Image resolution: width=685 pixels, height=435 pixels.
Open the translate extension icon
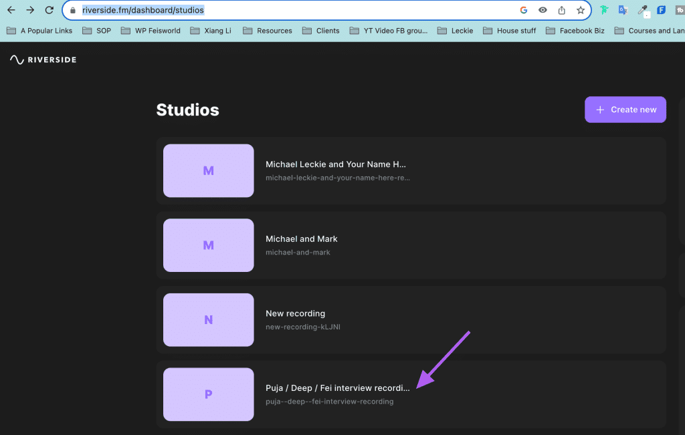point(623,10)
